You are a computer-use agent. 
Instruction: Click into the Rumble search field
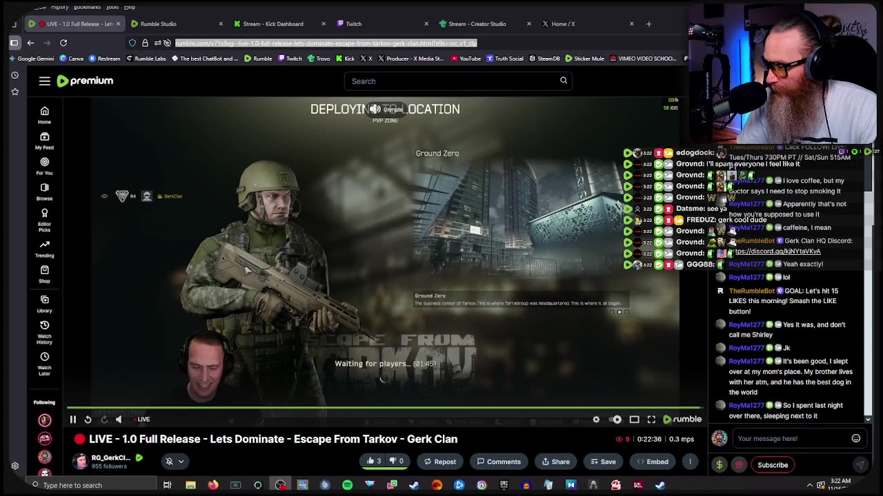(x=459, y=81)
